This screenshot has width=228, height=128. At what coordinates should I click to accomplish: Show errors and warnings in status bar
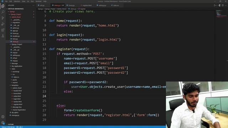point(20,127)
